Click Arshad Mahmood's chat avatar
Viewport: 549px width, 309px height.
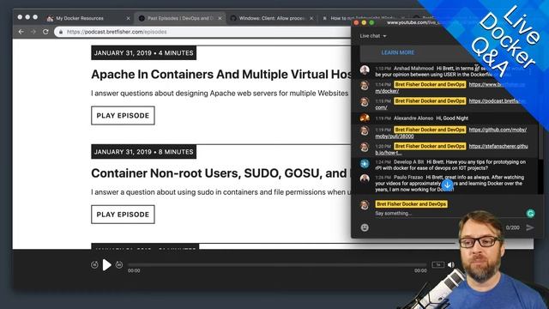(365, 70)
